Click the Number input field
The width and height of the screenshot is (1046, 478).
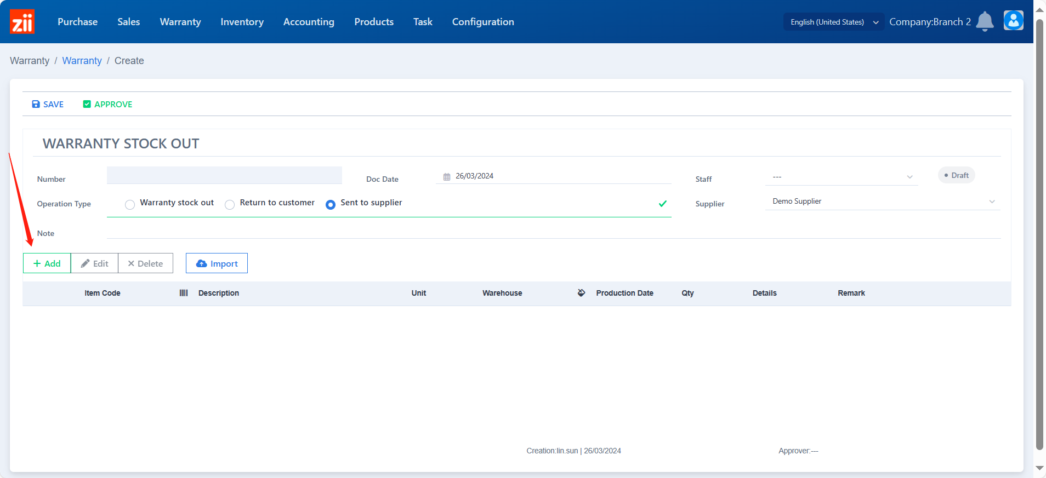click(x=224, y=175)
